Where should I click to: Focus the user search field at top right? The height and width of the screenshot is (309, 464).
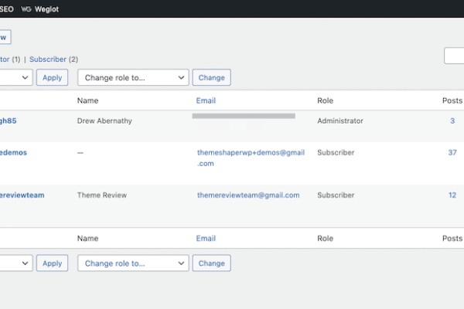455,56
